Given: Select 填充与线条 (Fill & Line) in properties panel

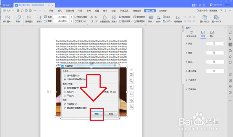Looking at the screenshot, I should 191,34.
